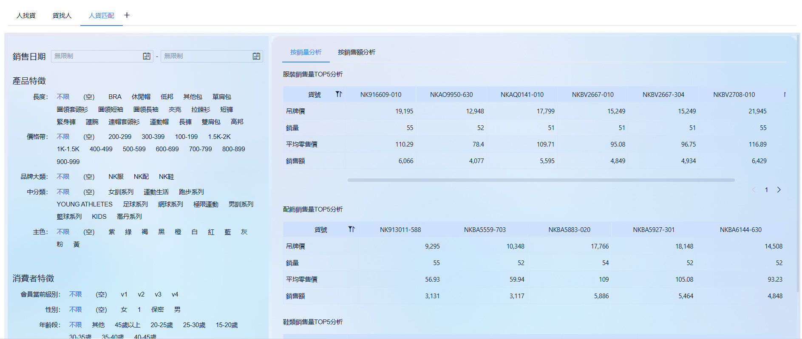The image size is (802, 339).
Task: Filter 中分類 by 喬丹系列
Action: tap(129, 217)
